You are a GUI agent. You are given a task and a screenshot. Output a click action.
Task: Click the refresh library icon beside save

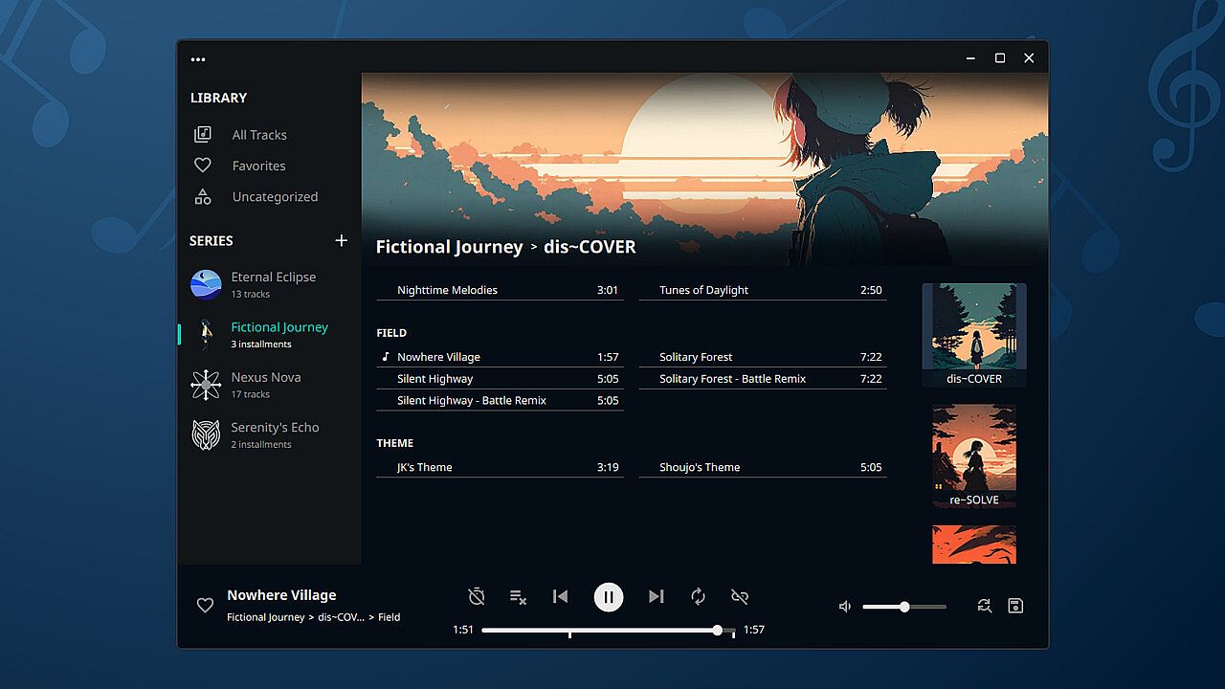984,606
